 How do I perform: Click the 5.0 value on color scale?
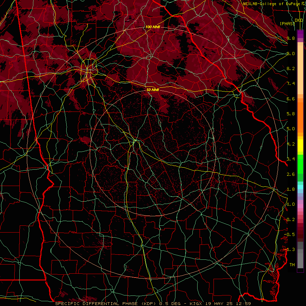pyautogui.click(x=291, y=129)
